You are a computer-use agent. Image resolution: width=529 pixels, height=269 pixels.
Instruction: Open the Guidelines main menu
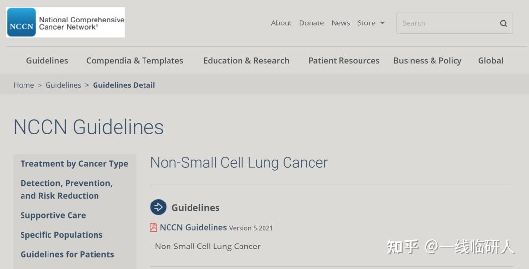pos(47,61)
